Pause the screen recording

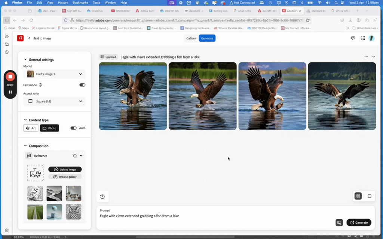(x=10, y=92)
